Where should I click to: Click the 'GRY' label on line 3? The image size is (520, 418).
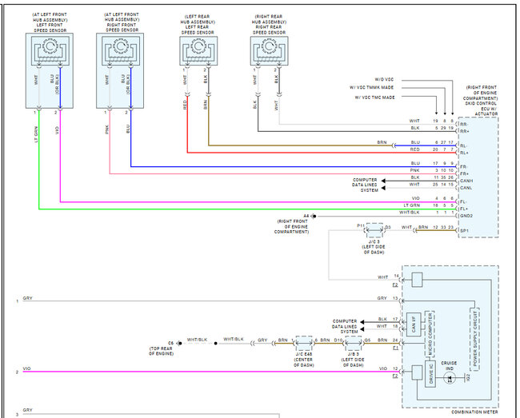tap(27, 410)
